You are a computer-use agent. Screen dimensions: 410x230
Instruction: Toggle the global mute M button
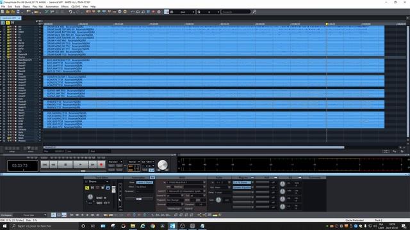pyautogui.click(x=12, y=23)
